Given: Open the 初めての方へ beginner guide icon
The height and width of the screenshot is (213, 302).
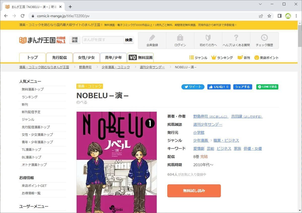Looking at the screenshot, I should [x=208, y=38].
